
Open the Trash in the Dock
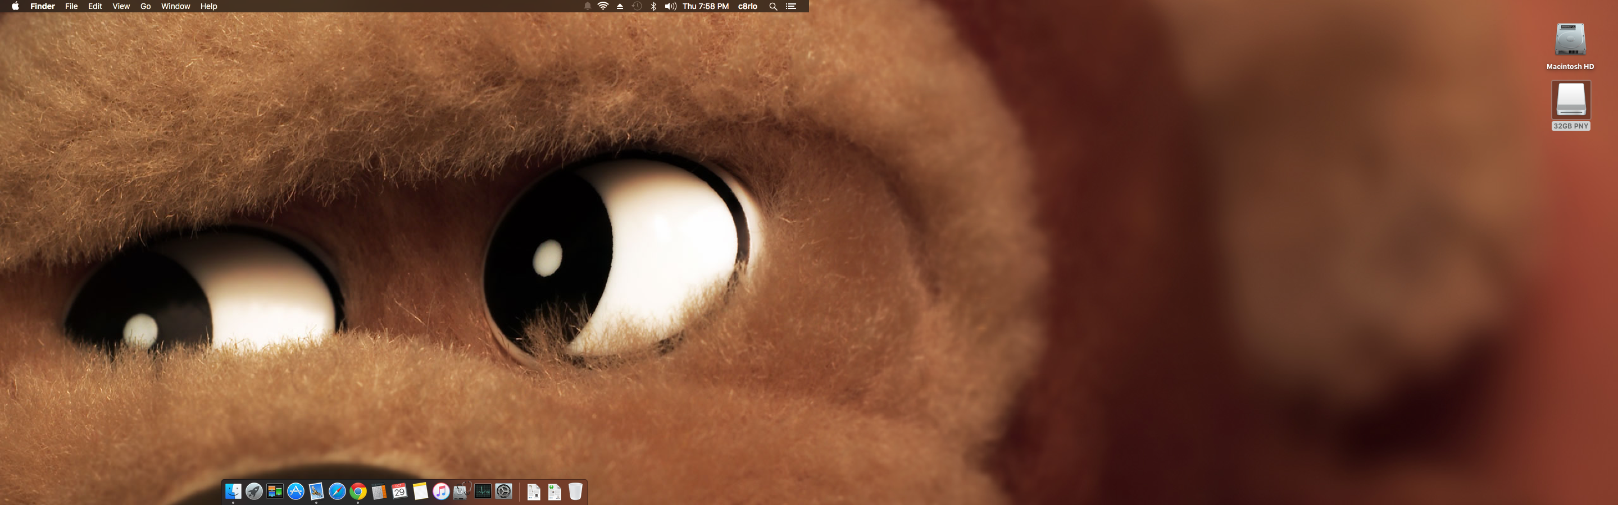tap(575, 491)
